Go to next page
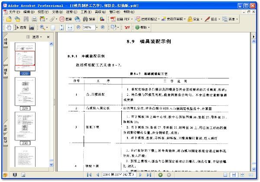This screenshot has width=260, height=182. [140, 175]
